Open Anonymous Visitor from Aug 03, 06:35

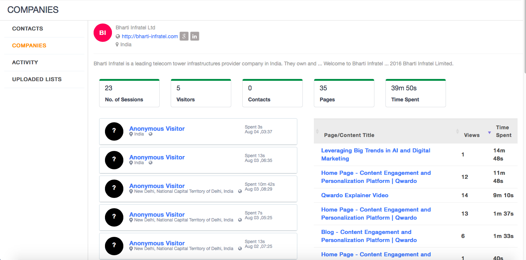(x=157, y=157)
